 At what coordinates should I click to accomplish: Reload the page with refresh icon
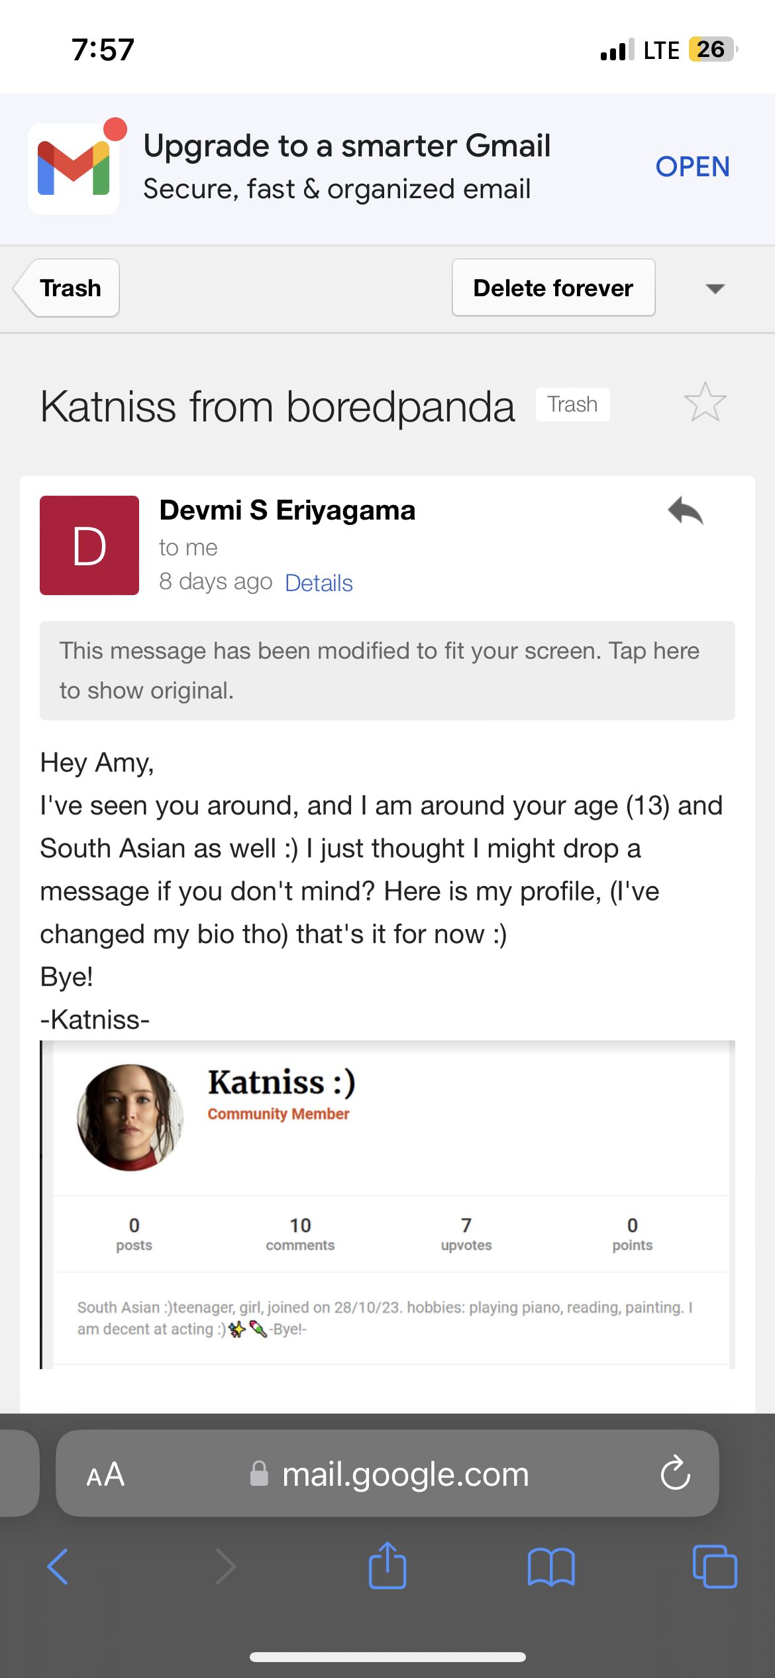[x=675, y=1473]
